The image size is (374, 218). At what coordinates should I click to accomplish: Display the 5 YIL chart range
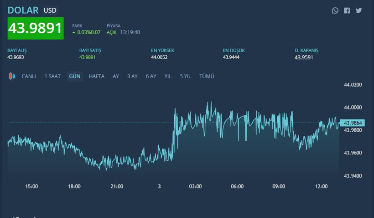coord(185,76)
